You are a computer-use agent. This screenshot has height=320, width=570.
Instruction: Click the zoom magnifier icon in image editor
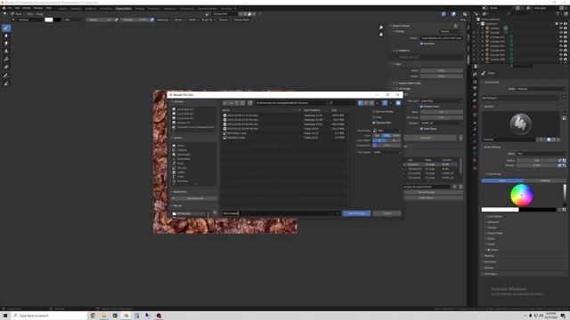coord(381,28)
